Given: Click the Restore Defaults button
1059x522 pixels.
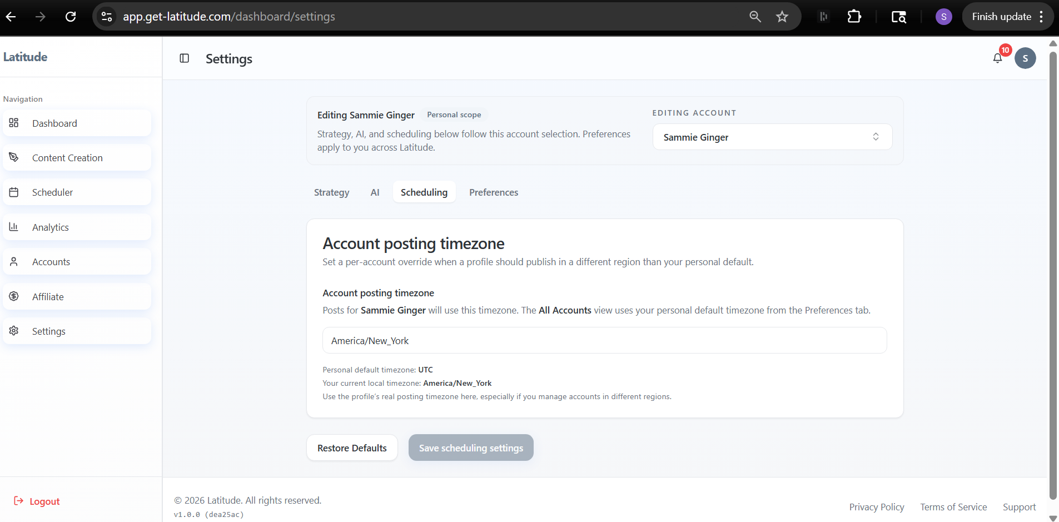Looking at the screenshot, I should [x=352, y=448].
